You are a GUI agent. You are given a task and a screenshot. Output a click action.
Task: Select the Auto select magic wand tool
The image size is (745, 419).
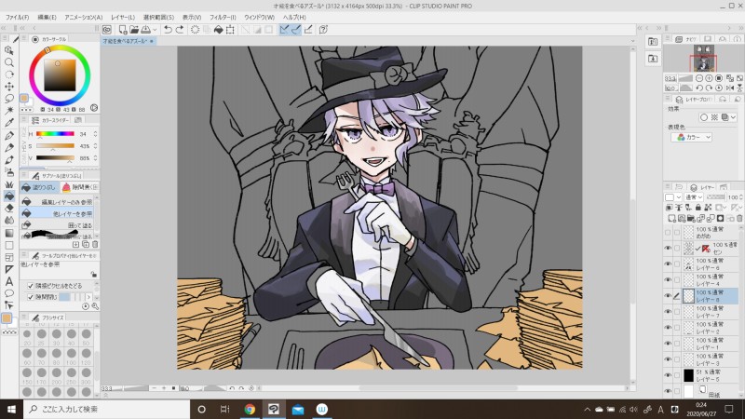coord(9,110)
